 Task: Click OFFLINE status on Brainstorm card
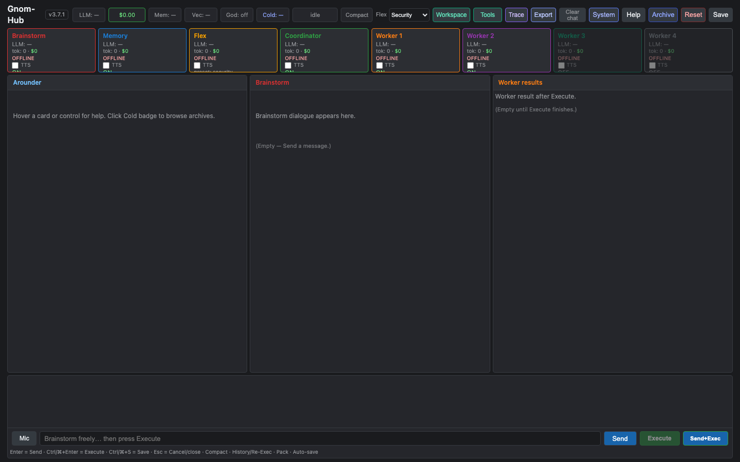pyautogui.click(x=23, y=59)
